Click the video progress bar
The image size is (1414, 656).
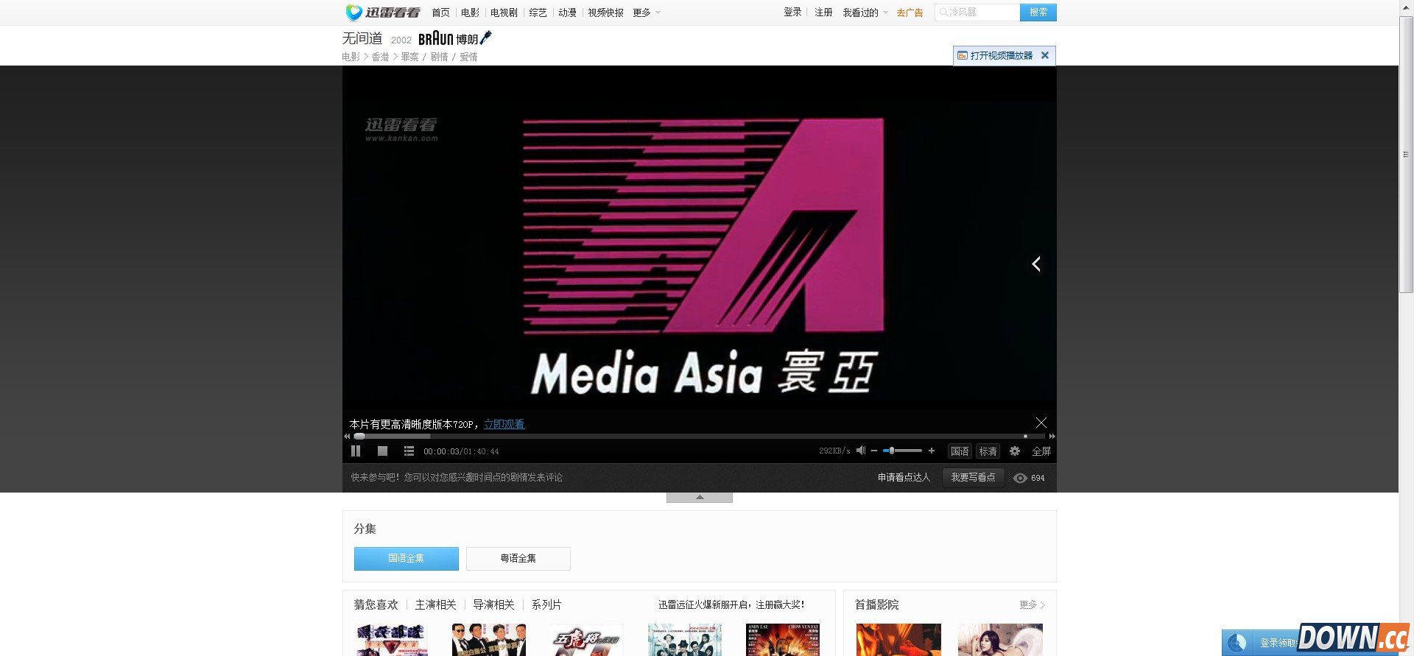(699, 437)
